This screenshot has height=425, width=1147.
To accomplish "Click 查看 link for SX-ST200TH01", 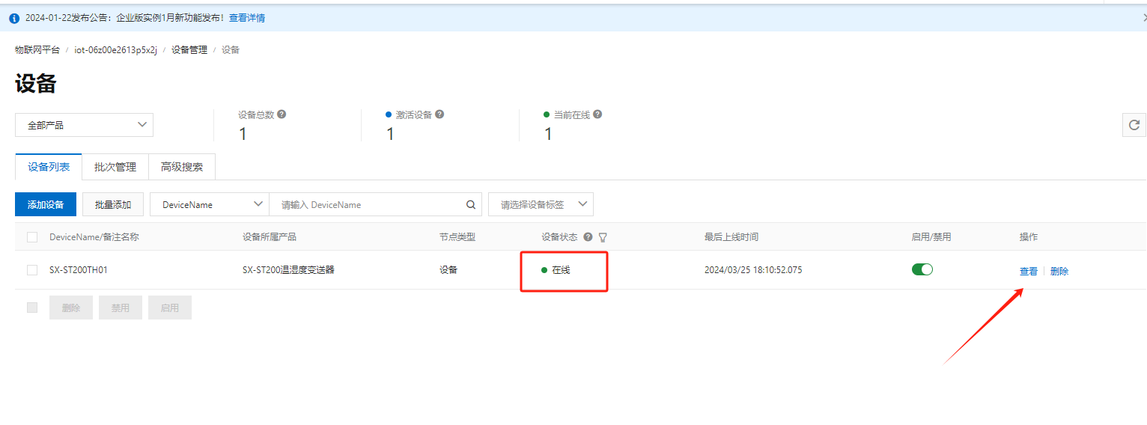I will click(x=1028, y=272).
